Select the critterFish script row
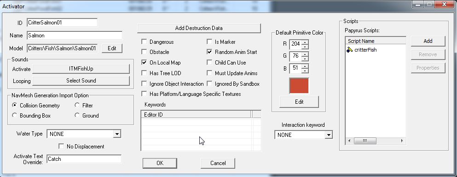Image resolution: width=457 pixels, height=177 pixels. tap(376, 50)
